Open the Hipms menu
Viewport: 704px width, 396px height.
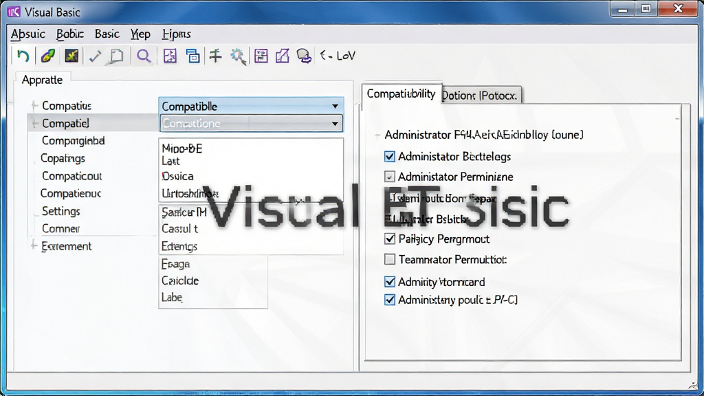177,34
